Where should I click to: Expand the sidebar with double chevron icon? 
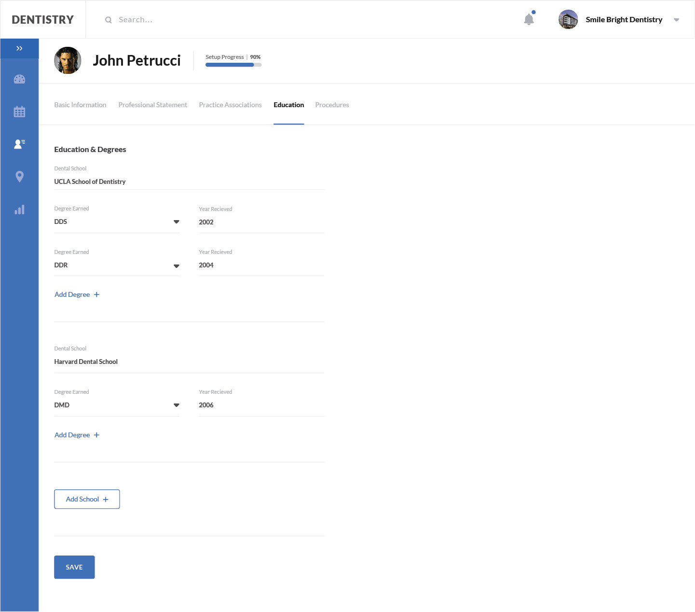19,48
